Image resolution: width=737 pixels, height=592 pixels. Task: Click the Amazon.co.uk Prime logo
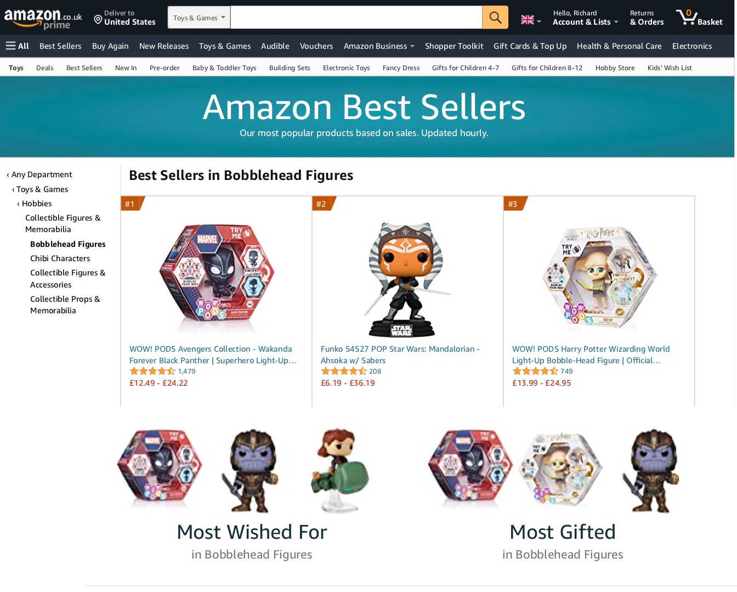tap(43, 19)
